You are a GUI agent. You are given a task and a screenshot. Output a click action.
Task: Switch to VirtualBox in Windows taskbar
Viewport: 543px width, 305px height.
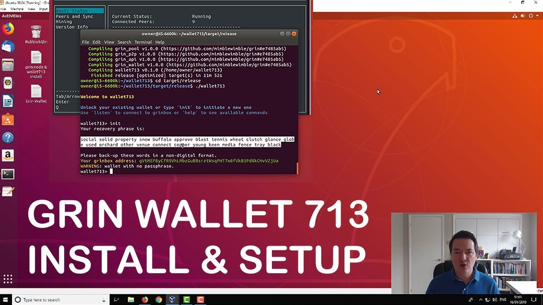click(x=172, y=300)
